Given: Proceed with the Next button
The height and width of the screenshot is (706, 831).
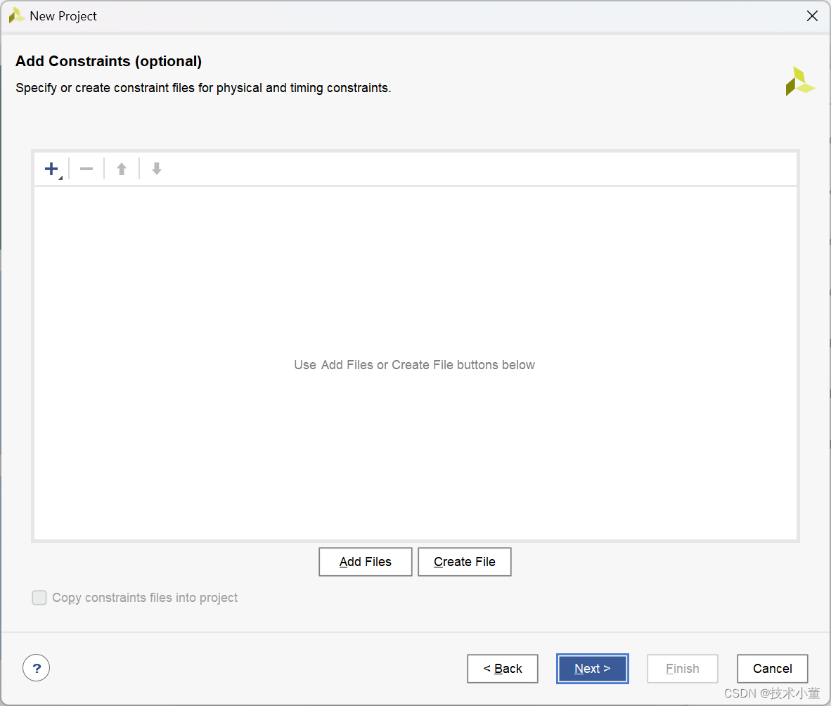Looking at the screenshot, I should pyautogui.click(x=593, y=668).
